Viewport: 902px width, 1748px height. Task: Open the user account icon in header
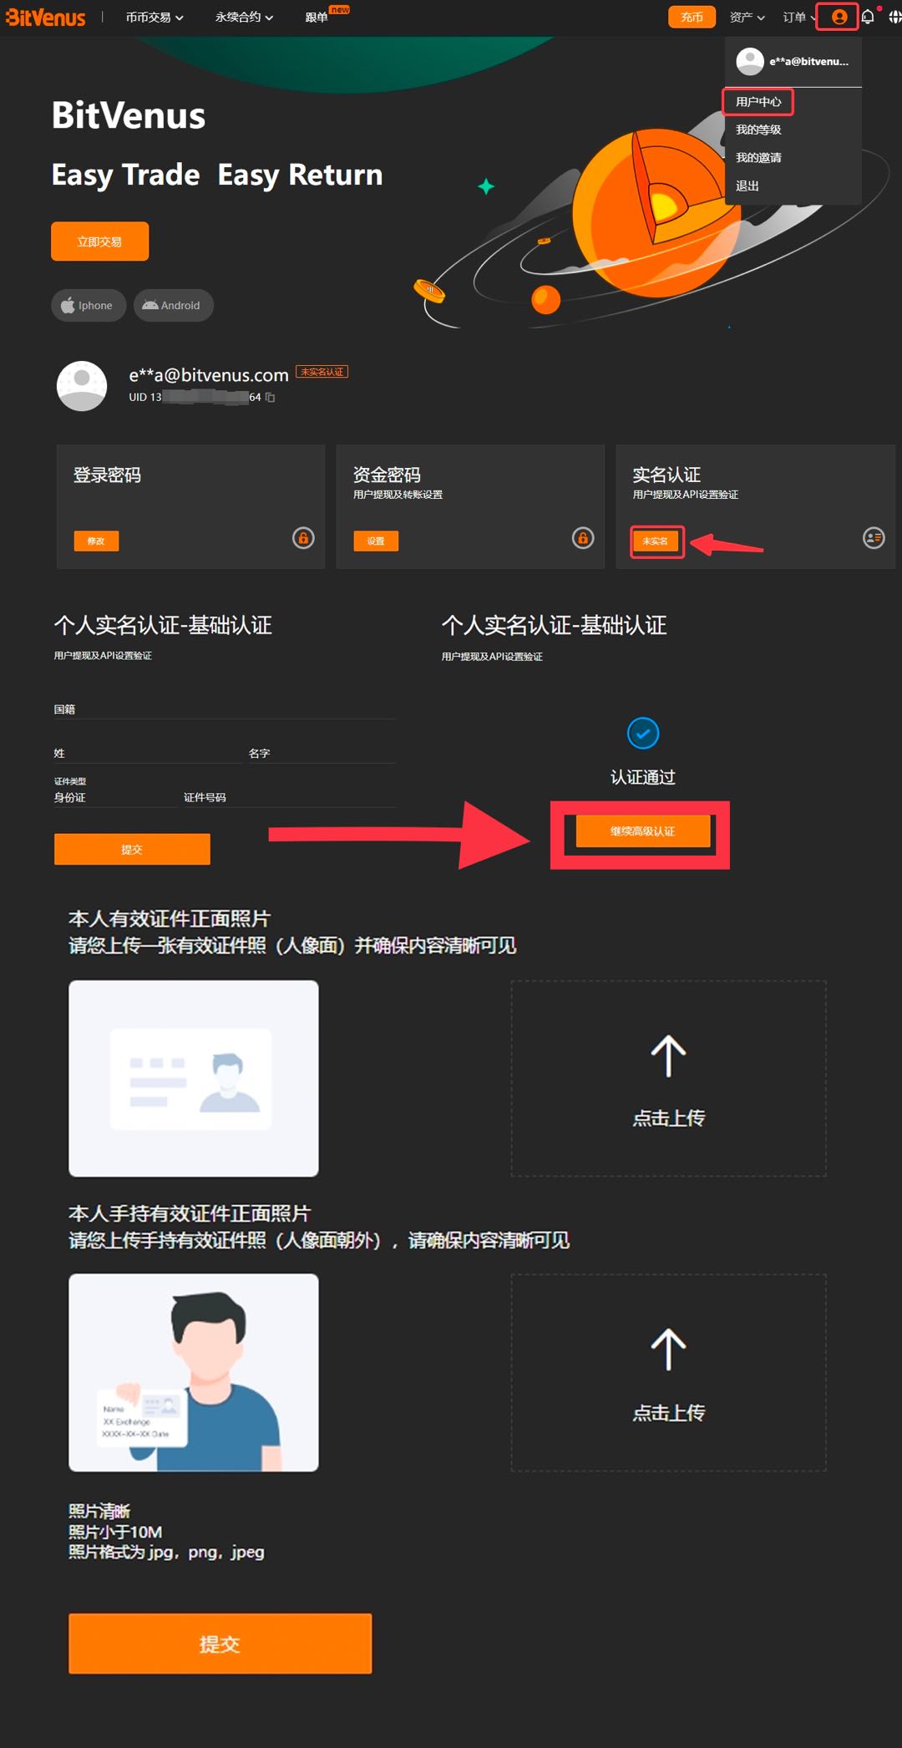point(839,17)
